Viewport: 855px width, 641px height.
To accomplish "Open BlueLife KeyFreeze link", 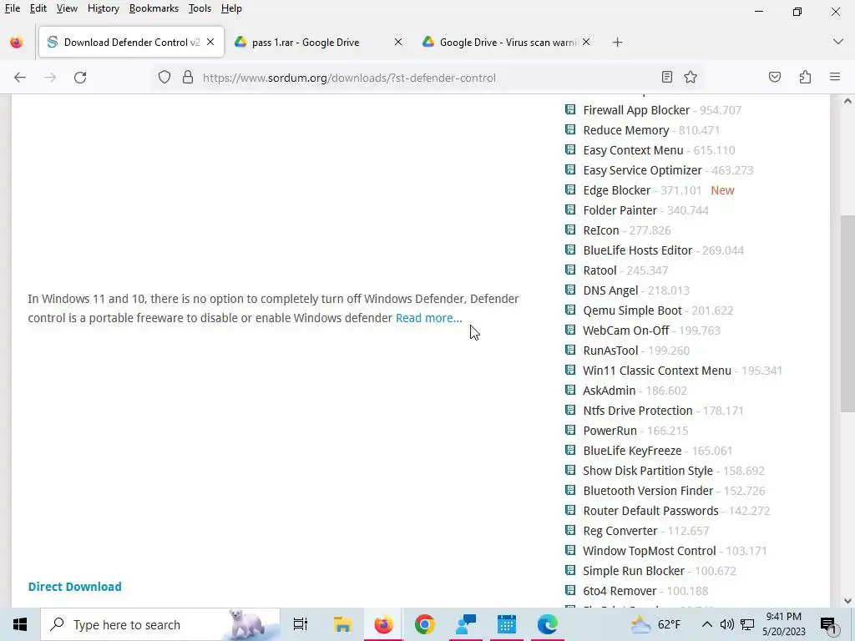I will pyautogui.click(x=632, y=451).
